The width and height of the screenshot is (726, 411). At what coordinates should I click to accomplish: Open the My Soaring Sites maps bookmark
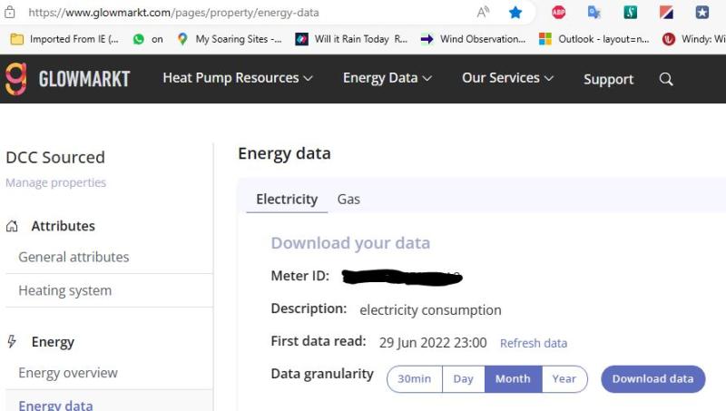click(230, 39)
